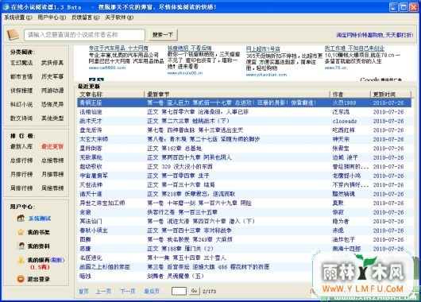This screenshot has width=421, height=302.
Task: Focus the novel or author search field
Action: pyautogui.click(x=84, y=35)
